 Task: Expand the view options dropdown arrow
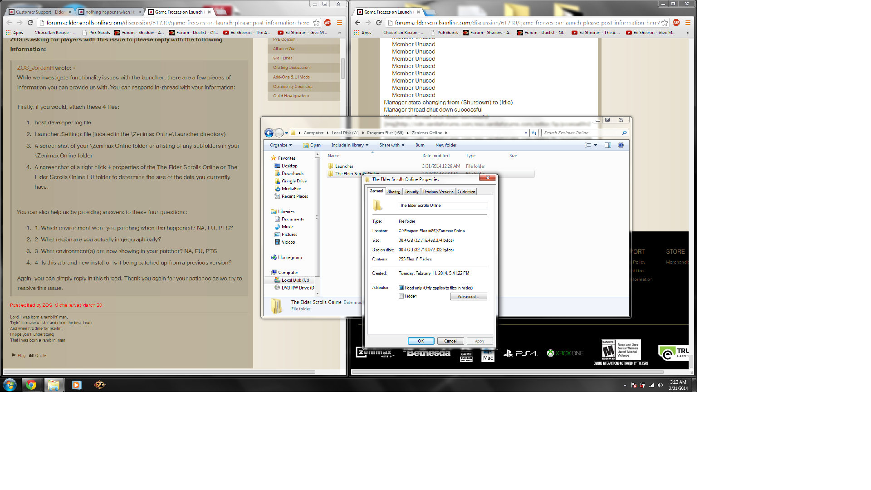coord(596,145)
